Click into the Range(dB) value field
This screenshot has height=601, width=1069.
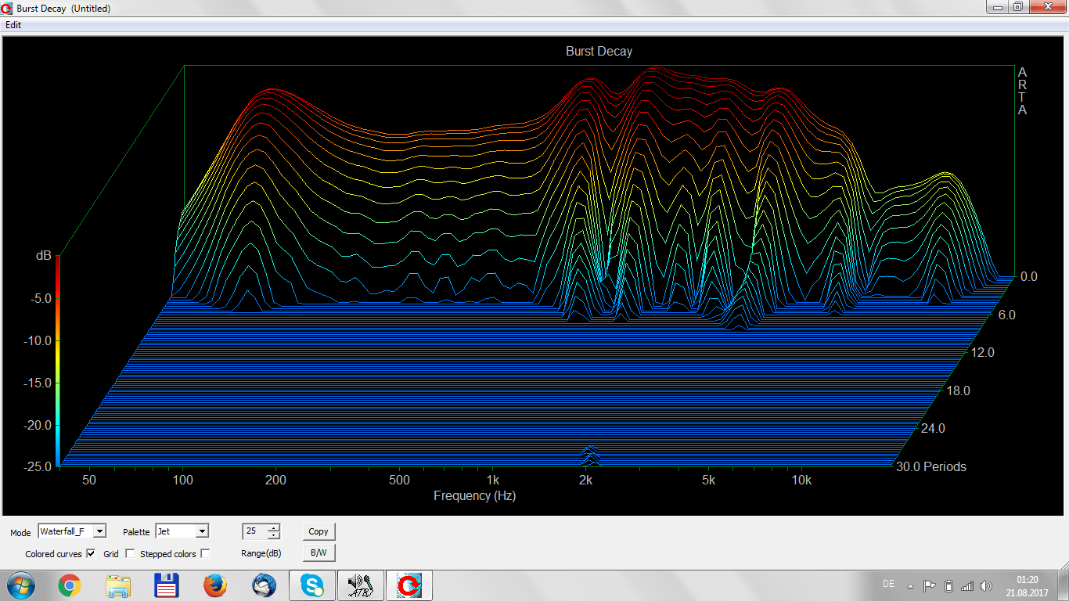pyautogui.click(x=254, y=531)
